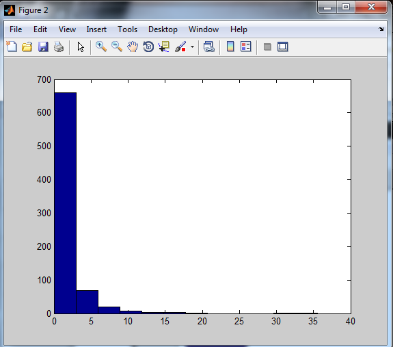This screenshot has height=347, width=393.
Task: Click the y-axis label 700
Action: click(44, 80)
